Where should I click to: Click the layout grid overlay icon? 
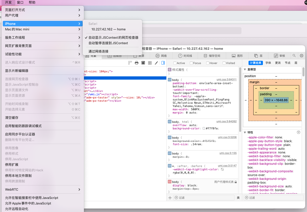150,63
